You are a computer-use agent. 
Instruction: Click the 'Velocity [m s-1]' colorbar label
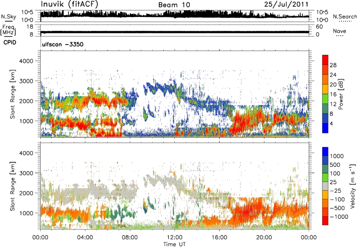[x=353, y=186]
